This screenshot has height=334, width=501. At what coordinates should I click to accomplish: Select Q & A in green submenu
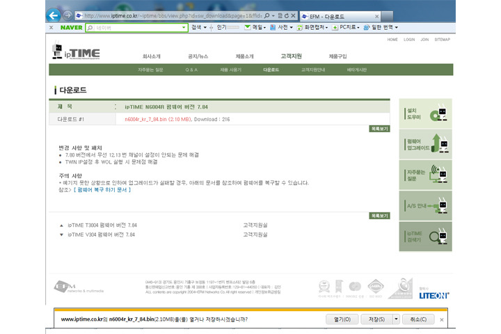pos(191,70)
